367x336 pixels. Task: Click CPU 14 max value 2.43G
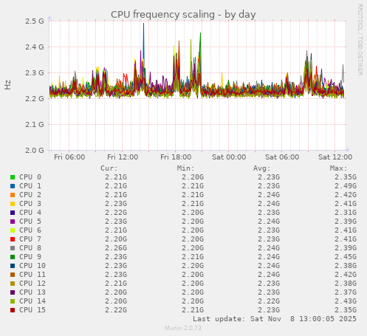click(346, 301)
